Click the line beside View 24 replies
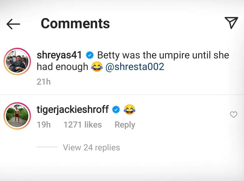Screen dimensions: 244x181 click(46, 148)
